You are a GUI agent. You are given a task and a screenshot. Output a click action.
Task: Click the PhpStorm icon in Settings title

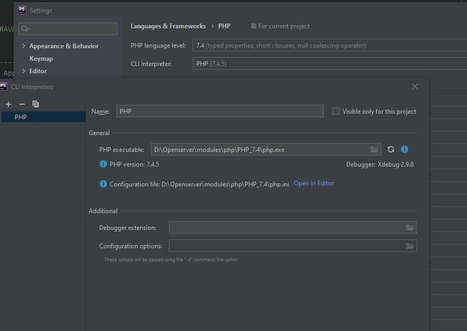(x=22, y=10)
